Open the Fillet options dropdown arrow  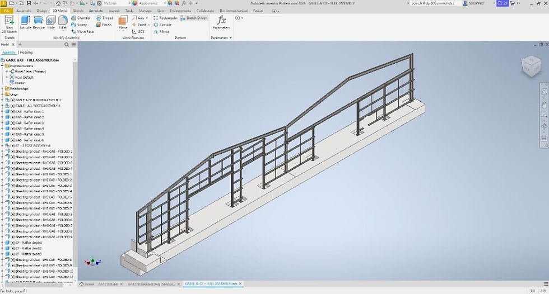click(x=63, y=31)
